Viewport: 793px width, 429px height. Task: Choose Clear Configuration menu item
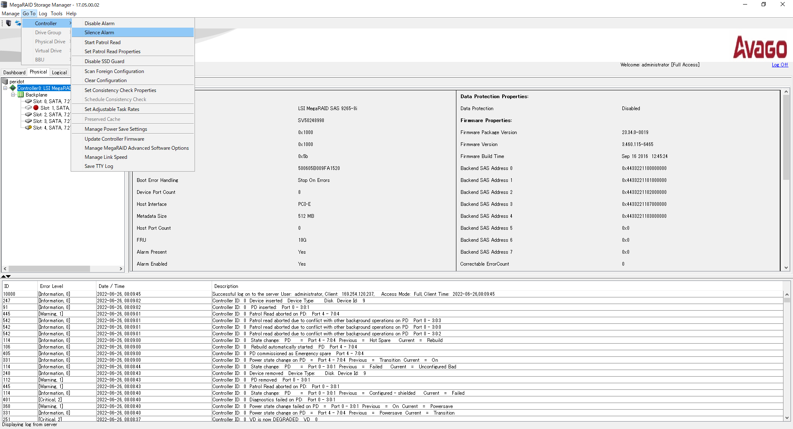point(133,80)
